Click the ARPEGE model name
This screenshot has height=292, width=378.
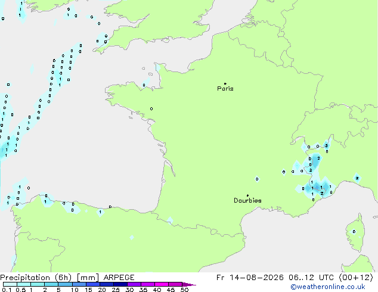119,278
